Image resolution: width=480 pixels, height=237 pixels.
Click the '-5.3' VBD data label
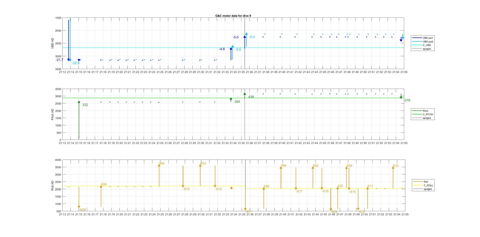tap(252, 37)
